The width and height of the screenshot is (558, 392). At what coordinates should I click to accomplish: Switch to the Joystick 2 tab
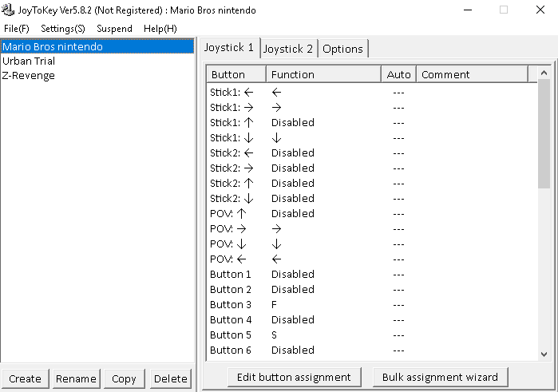(x=288, y=49)
